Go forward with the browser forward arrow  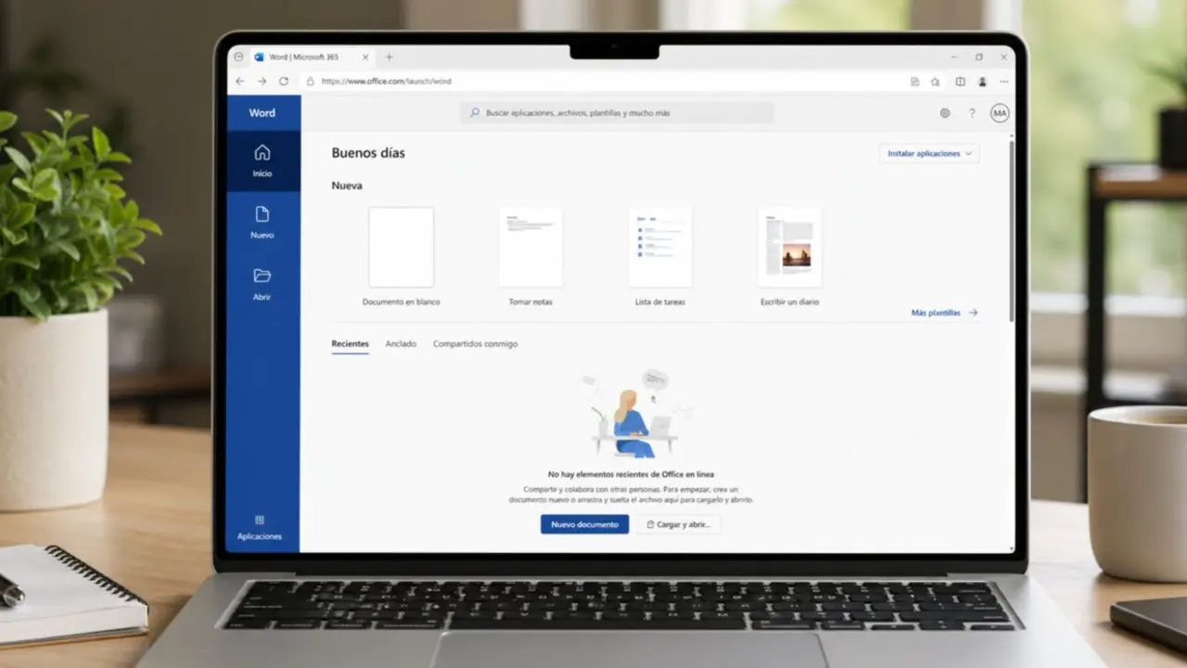pos(262,82)
